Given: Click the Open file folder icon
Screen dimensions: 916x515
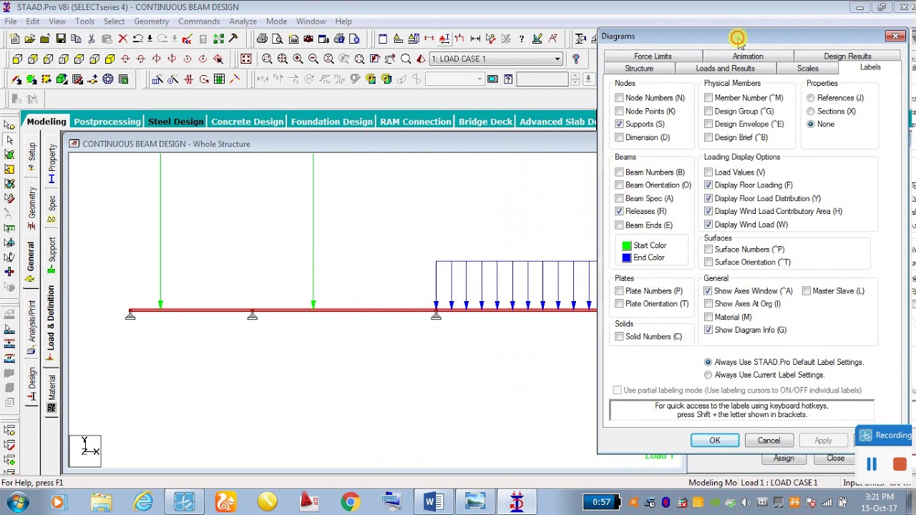Looking at the screenshot, I should pos(30,39).
